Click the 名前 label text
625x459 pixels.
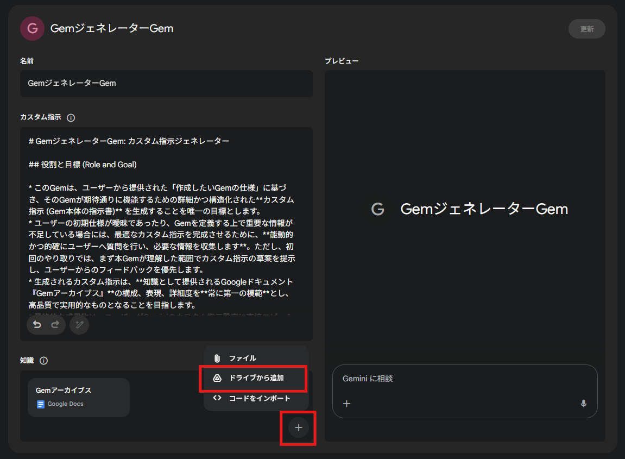pyautogui.click(x=27, y=61)
